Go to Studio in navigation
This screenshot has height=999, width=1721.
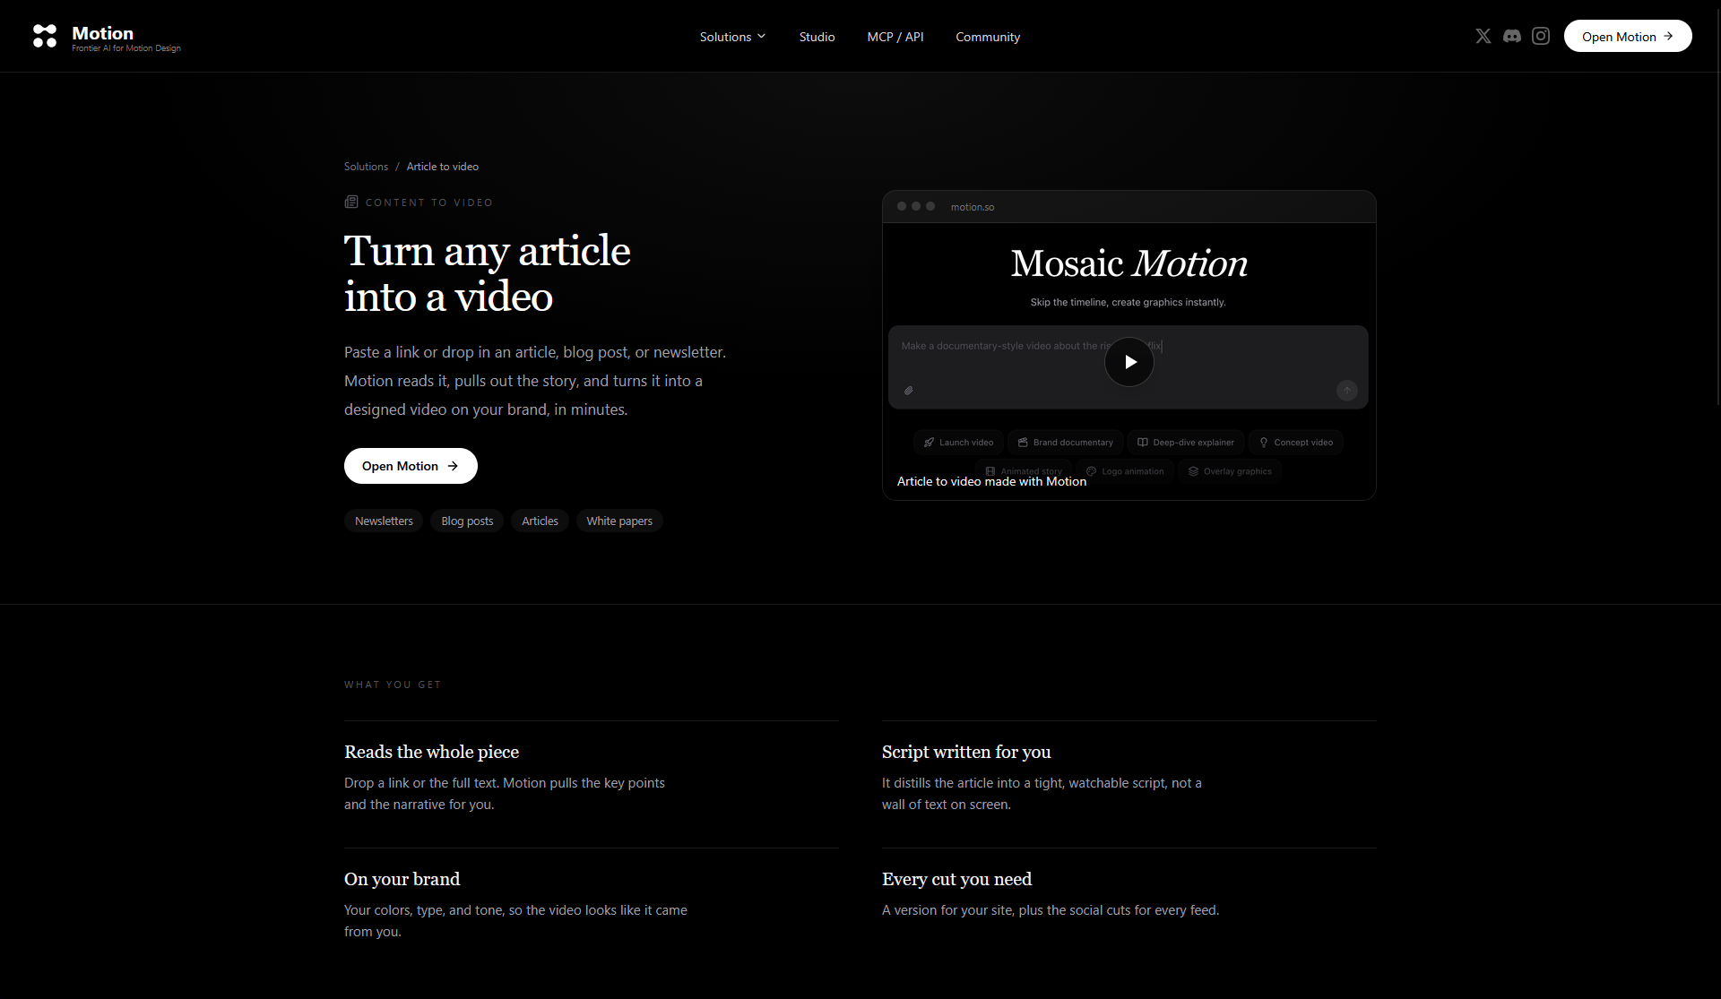click(x=817, y=37)
